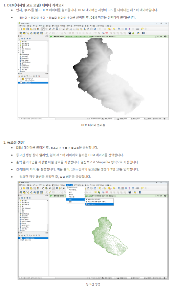This screenshot has width=174, height=286.
Task: Check the unselected second layer checkbox in contour screenshot
Action: pyautogui.click(x=21, y=240)
